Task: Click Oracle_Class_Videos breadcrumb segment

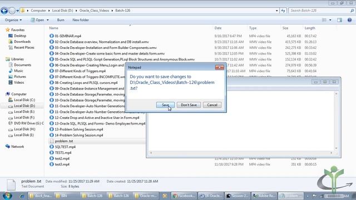Action: coord(94,11)
